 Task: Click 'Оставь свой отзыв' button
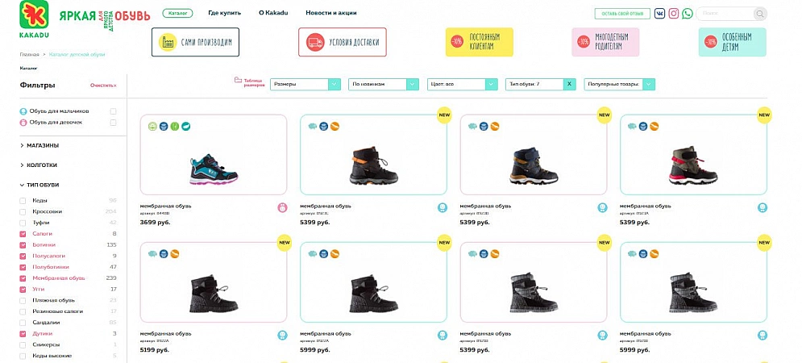point(621,14)
